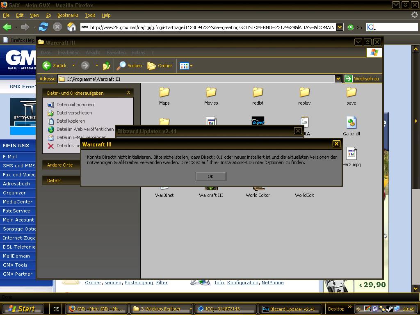The image size is (420, 315).
Task: Click OK in the Warcraft III error dialog
Action: [211, 176]
